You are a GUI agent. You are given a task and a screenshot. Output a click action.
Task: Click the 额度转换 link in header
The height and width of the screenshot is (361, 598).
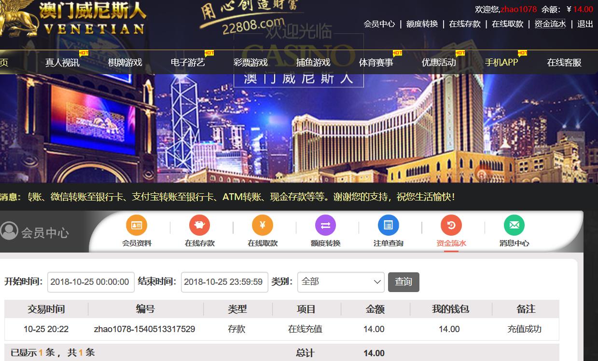click(x=422, y=24)
